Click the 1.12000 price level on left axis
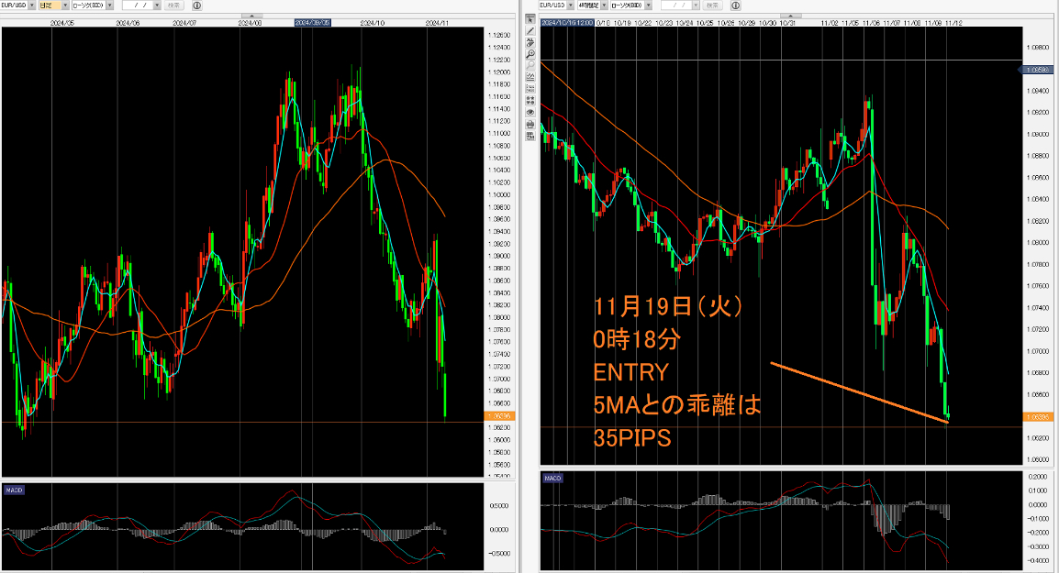This screenshot has height=573, width=1059. (x=499, y=72)
